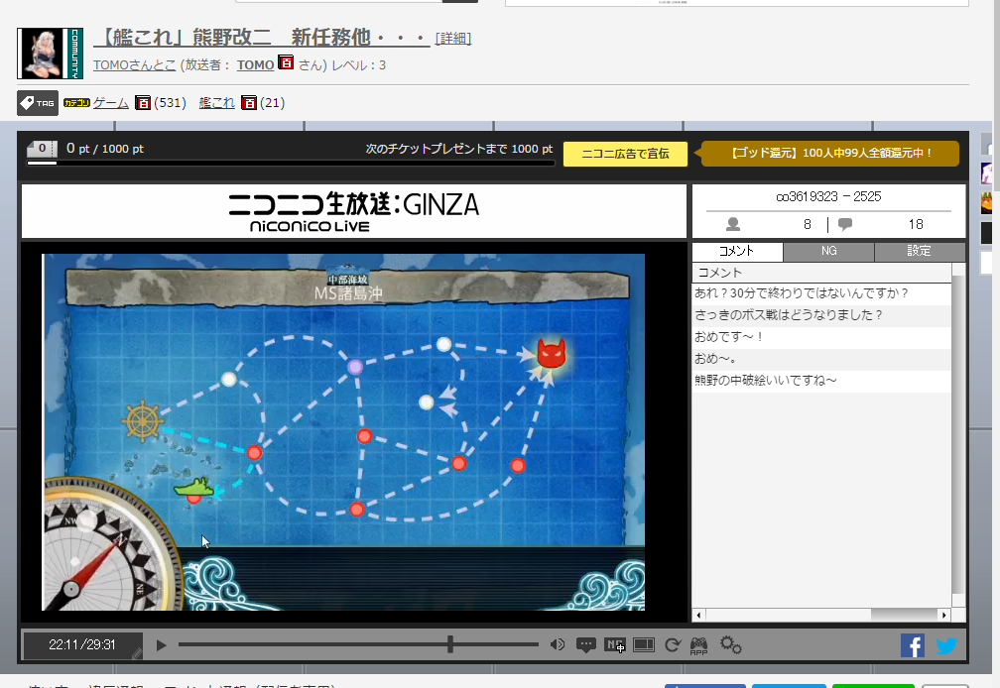
Task: Select comment あれ？30分で終わりではないんですか？
Action: [821, 293]
